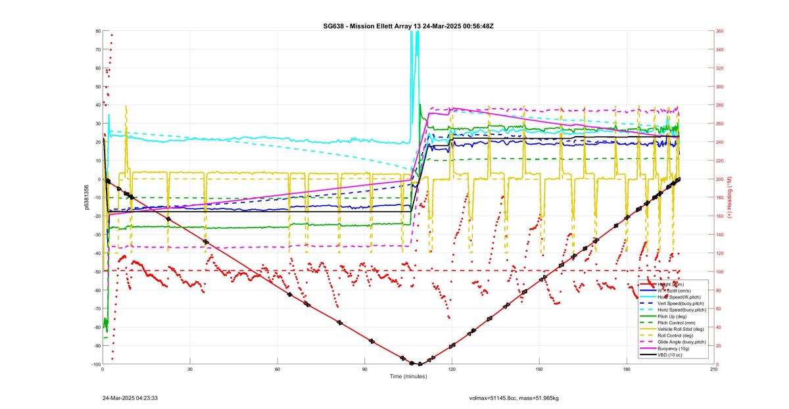Click the '240' tick on the heading axis
This screenshot has width=789, height=409.
pos(720,142)
